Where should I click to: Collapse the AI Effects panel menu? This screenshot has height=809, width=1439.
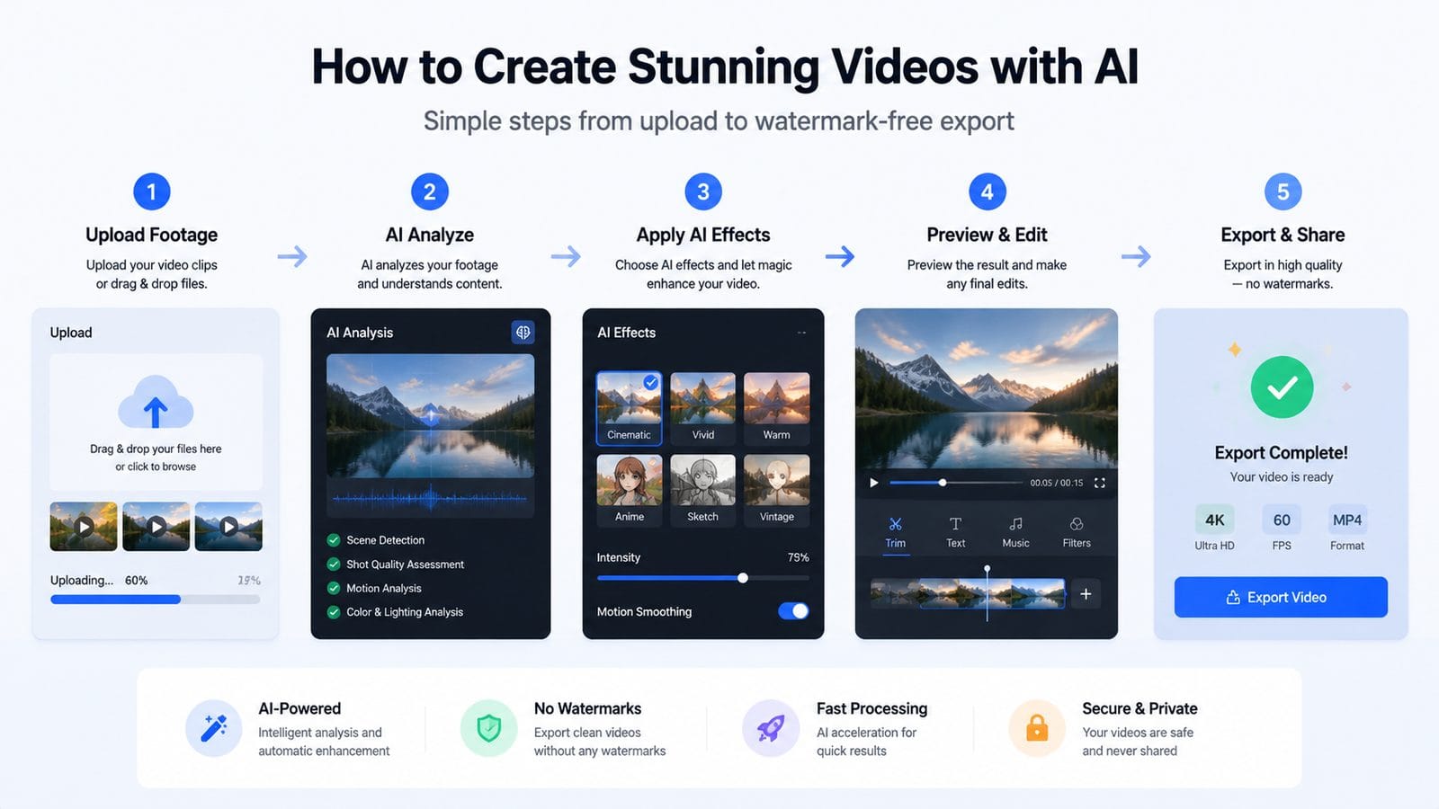pyautogui.click(x=801, y=333)
